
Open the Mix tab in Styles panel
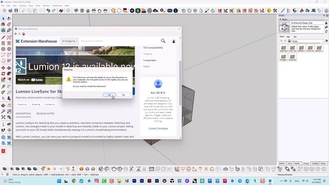tap(295, 36)
